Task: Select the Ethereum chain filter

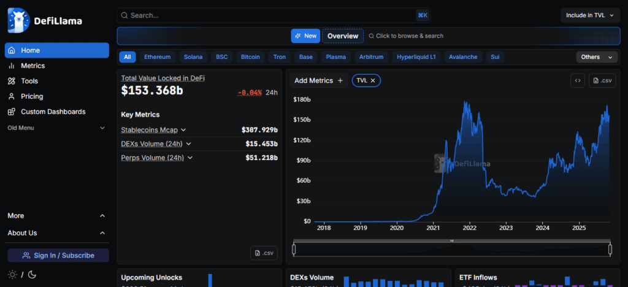Action: 158,57
